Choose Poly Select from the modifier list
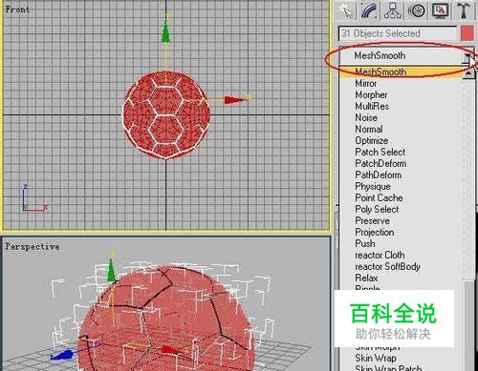Screen dimensions: 478x371 (x=377, y=209)
